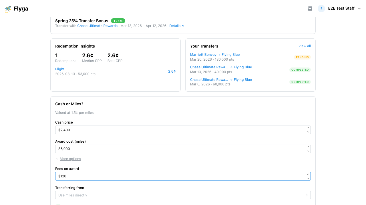Click COMPLETED badge for the Mar 13 transfer

point(300,70)
